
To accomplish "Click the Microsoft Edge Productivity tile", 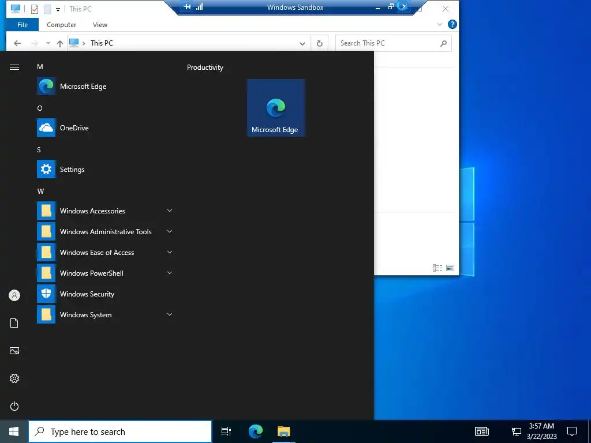I will coord(275,108).
